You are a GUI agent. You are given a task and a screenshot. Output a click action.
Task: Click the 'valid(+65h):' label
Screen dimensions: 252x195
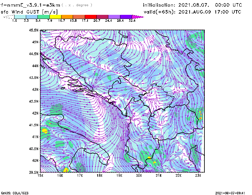160,12
